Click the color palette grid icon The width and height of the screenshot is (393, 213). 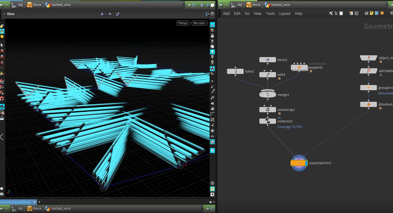(351, 13)
